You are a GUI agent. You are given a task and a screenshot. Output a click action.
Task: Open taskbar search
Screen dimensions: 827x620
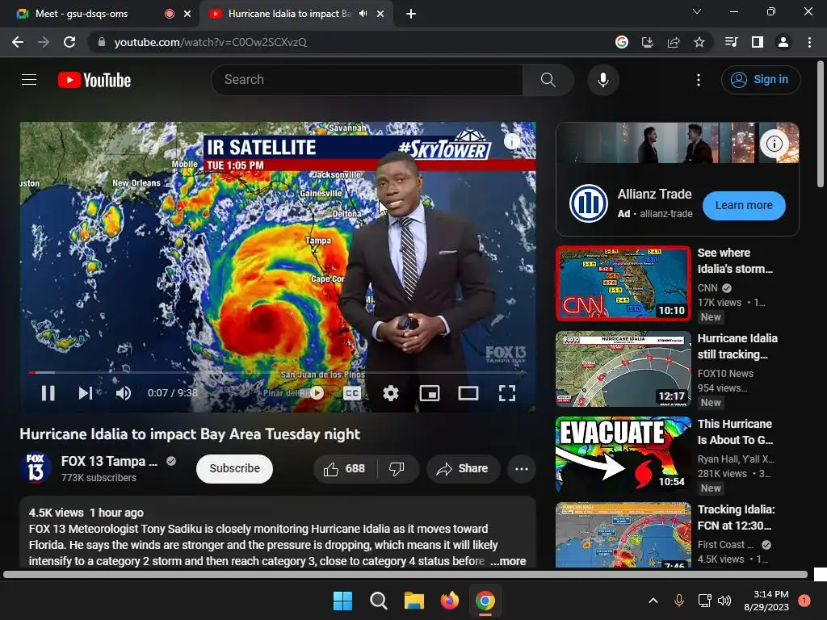[378, 601]
